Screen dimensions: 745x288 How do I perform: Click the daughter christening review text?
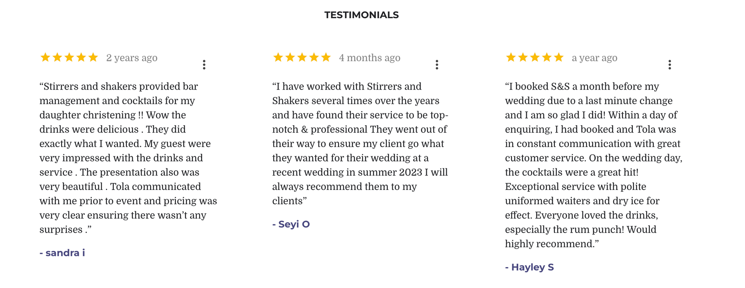pos(128,158)
